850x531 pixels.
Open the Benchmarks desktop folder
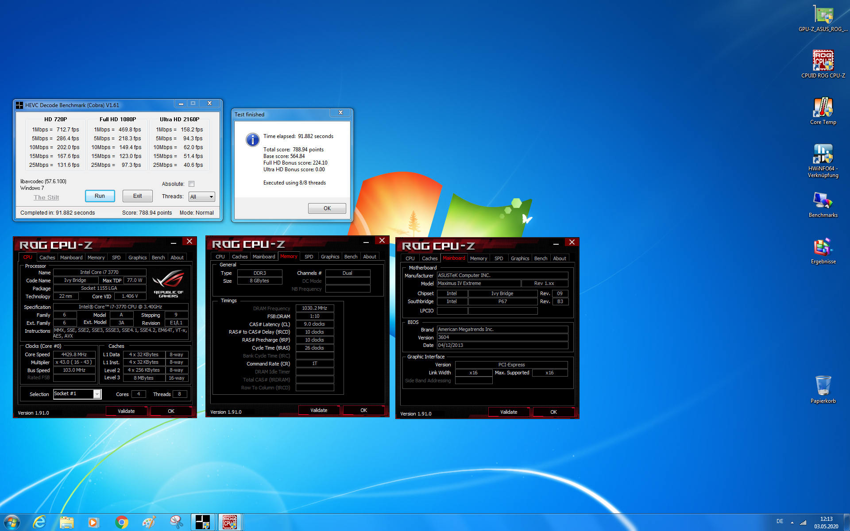click(823, 204)
